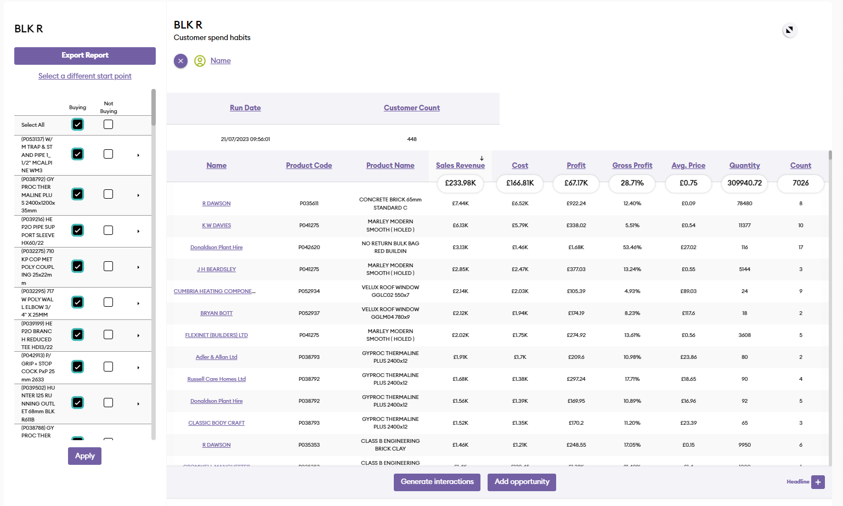
Task: Open Select a different start point link
Action: (x=85, y=76)
